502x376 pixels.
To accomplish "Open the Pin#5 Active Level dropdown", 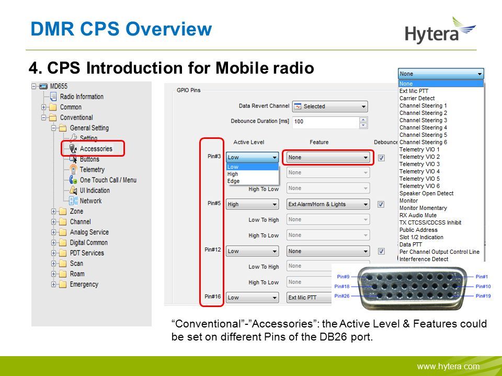I will [252, 204].
